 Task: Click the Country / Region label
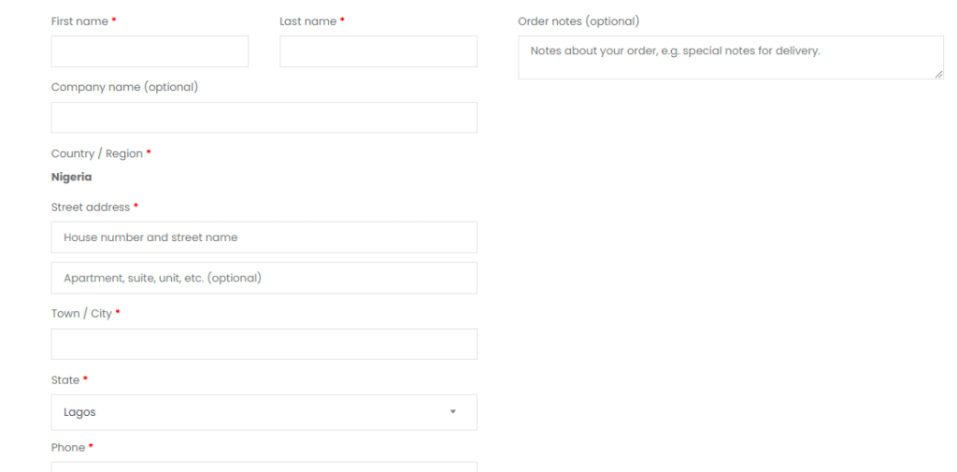coord(97,154)
